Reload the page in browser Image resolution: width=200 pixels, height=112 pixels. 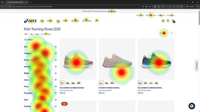(x=10, y=6)
